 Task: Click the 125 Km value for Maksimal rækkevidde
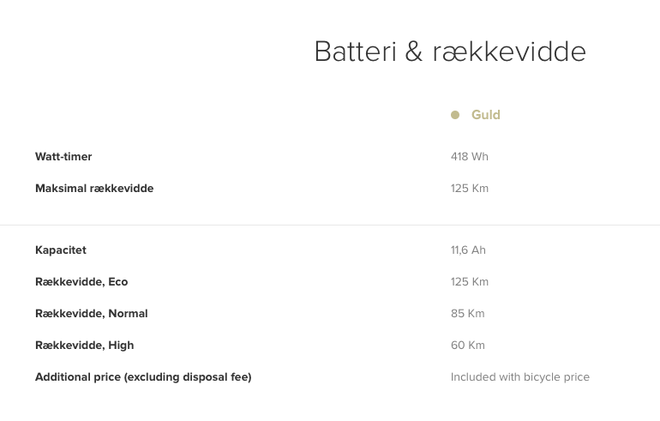(x=469, y=189)
